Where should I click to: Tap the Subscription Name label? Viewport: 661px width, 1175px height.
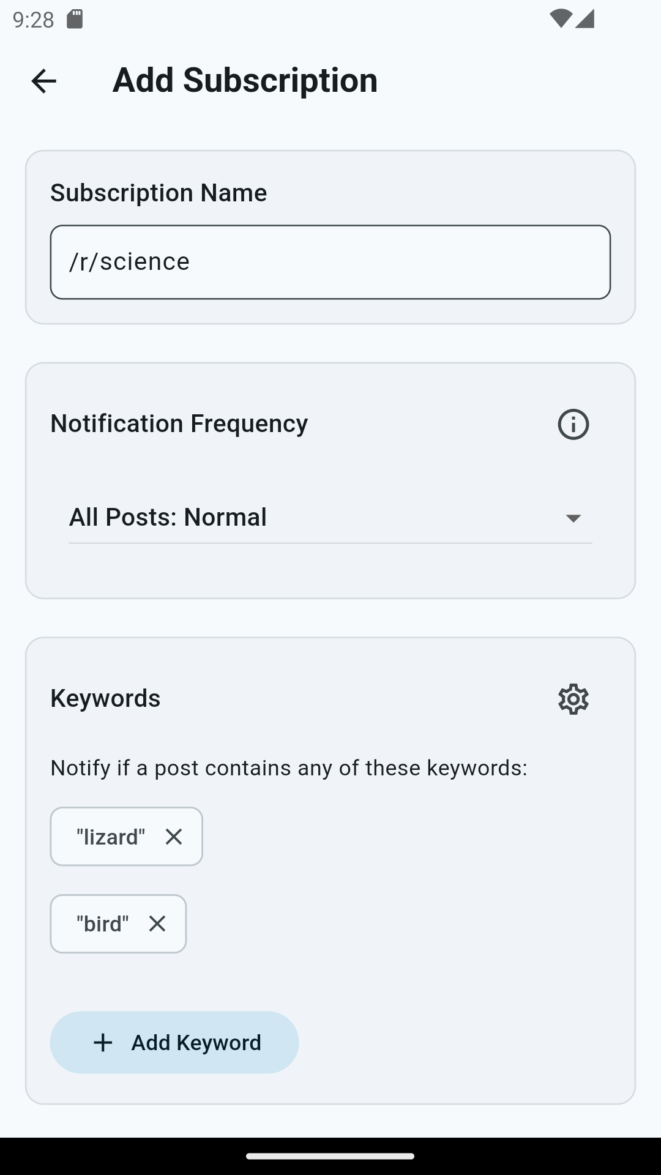(x=159, y=193)
